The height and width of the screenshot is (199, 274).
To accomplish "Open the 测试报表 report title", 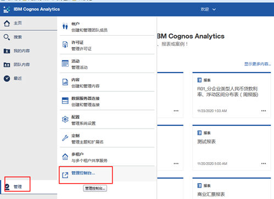I will tap(206, 141).
